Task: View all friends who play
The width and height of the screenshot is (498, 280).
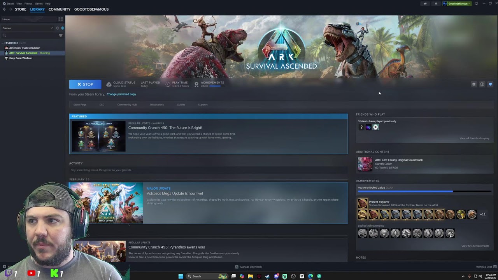Action: [474, 138]
